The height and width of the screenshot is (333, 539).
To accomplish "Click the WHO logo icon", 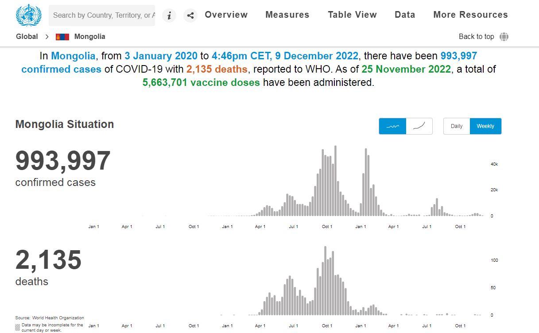I will tap(28, 15).
